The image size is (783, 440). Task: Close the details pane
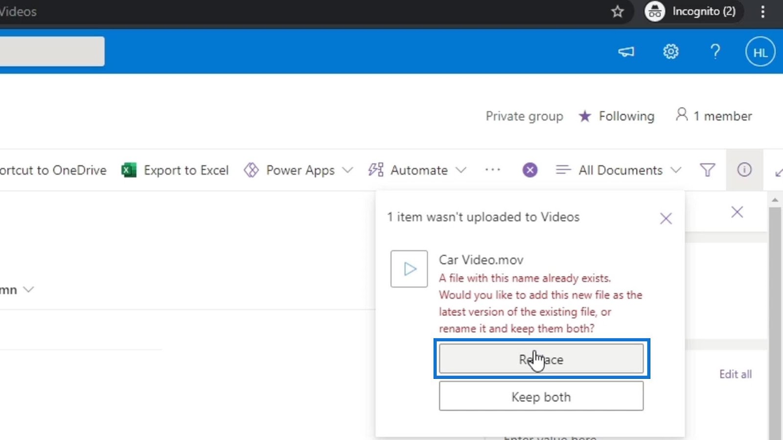(737, 212)
